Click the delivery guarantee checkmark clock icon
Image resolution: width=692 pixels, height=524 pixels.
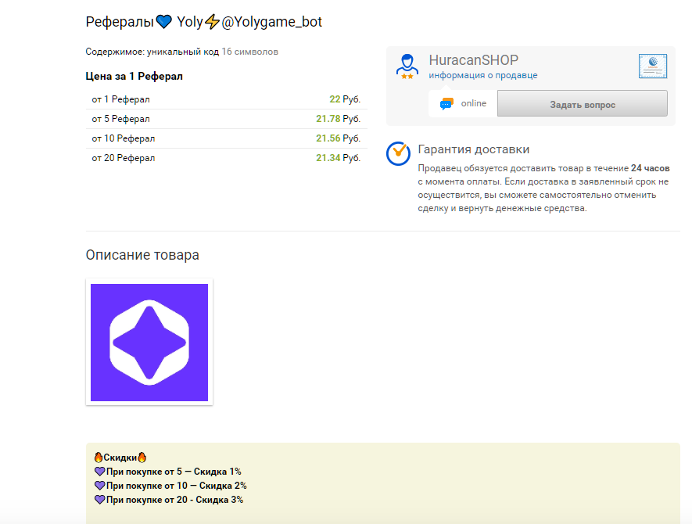click(x=399, y=153)
